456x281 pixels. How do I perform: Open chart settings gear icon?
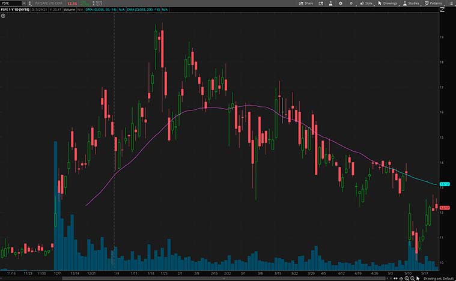tap(341, 3)
